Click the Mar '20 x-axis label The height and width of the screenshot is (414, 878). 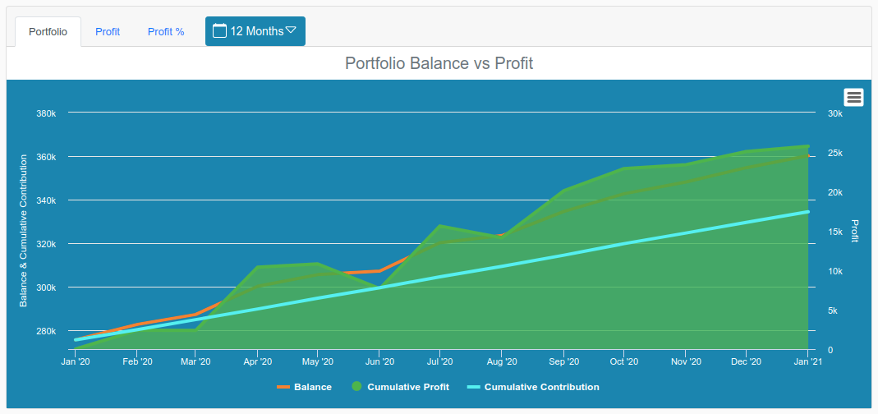195,362
